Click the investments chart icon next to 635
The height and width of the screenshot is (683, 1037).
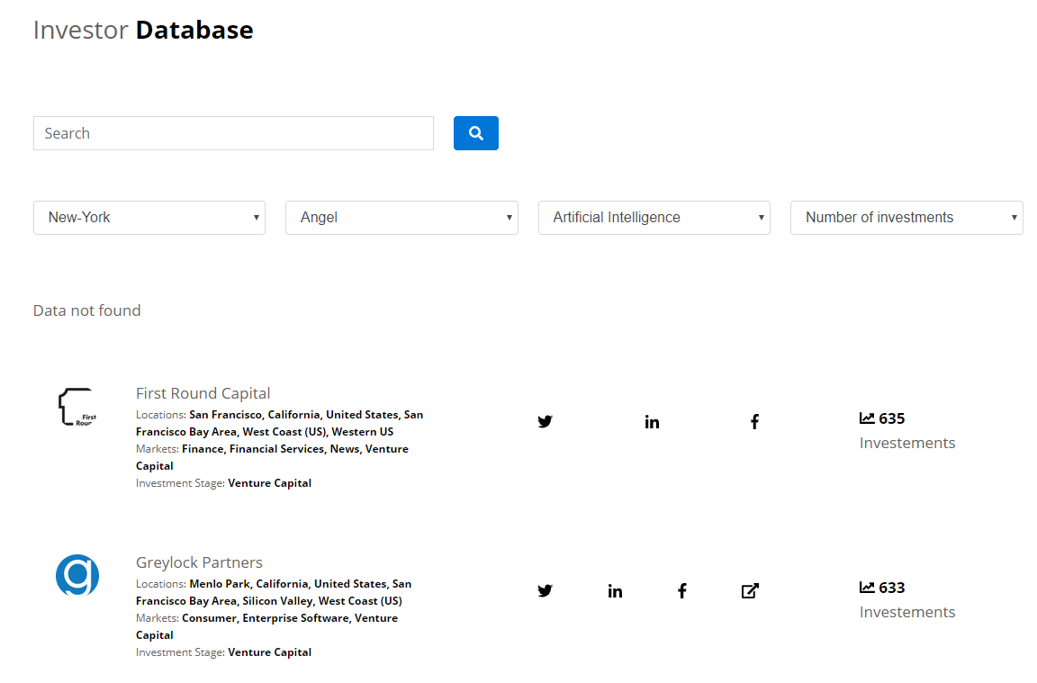point(869,418)
